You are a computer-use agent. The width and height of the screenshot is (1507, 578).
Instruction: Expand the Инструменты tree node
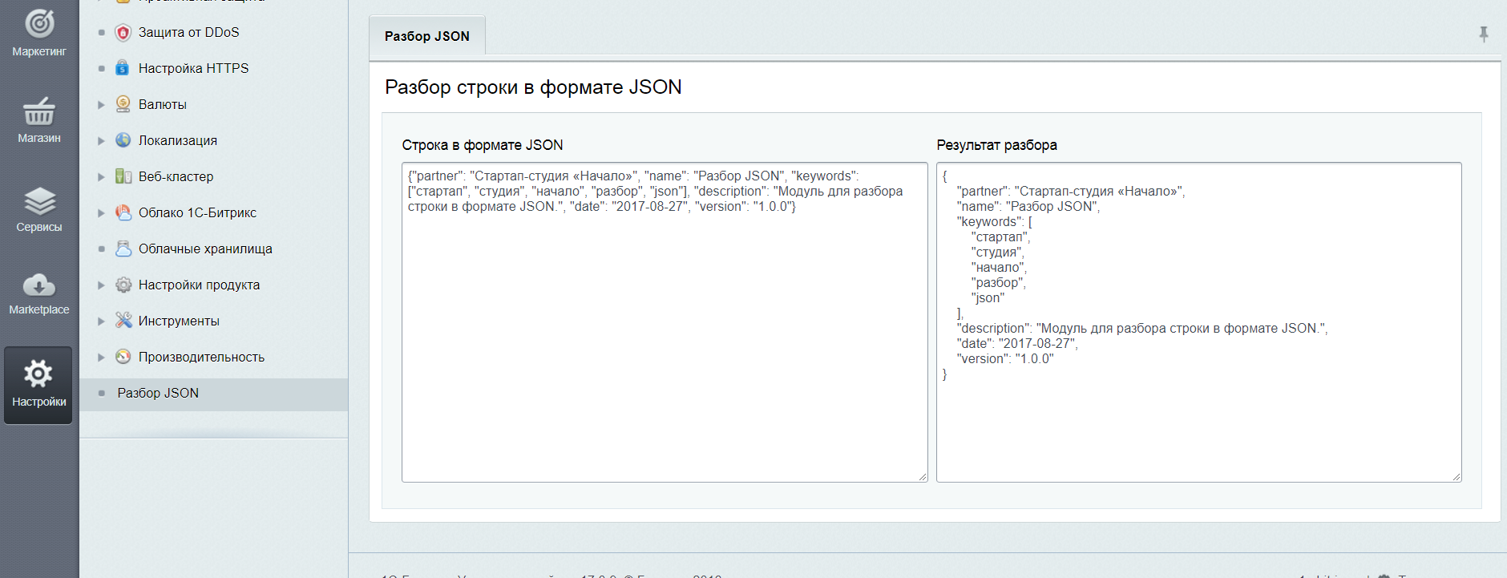pyautogui.click(x=101, y=321)
